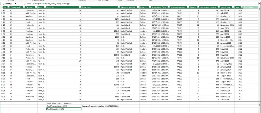
Task: Click the month year cell June 2023
Action: 227,28
